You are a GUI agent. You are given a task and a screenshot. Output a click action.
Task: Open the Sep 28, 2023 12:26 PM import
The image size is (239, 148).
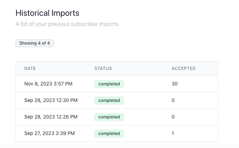(x=51, y=117)
